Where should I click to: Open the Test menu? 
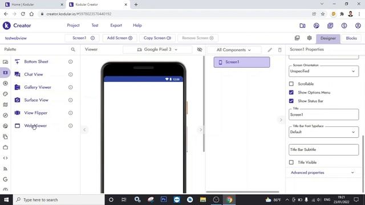coord(95,25)
